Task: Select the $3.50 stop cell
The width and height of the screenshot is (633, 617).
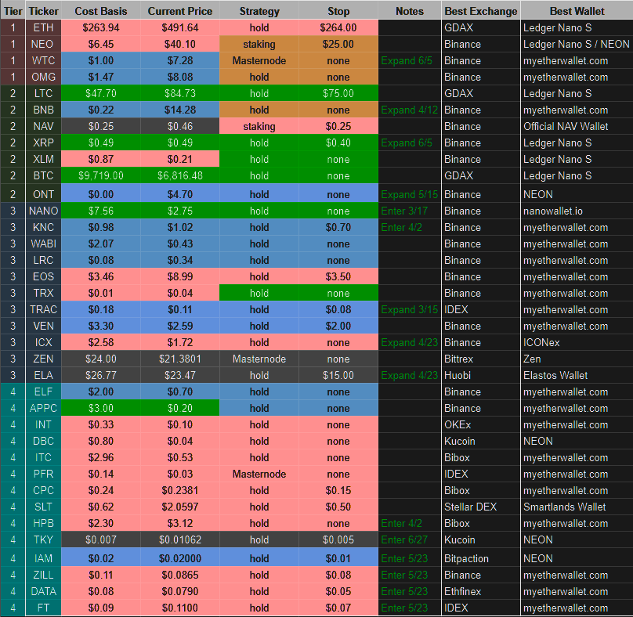Action: point(338,277)
